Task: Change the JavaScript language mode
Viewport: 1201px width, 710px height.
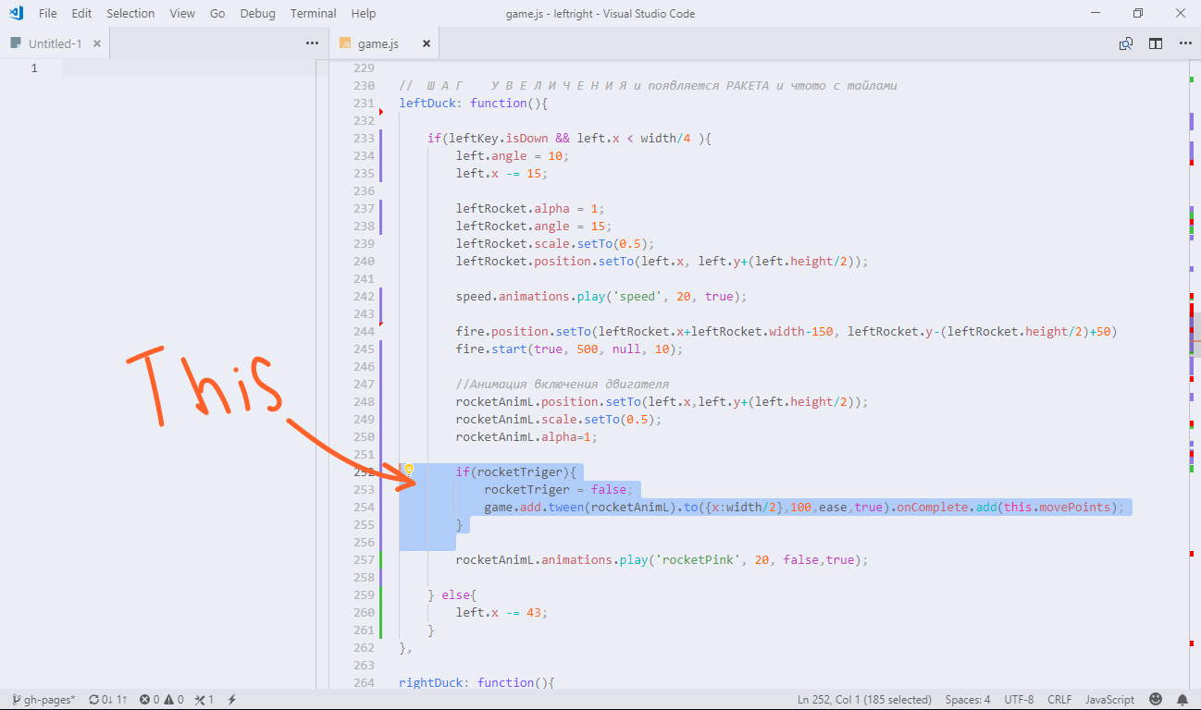Action: [1109, 700]
